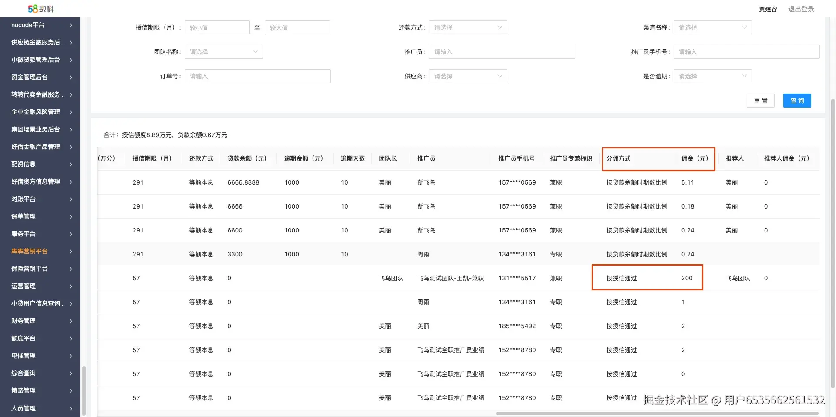Open the 额度平台 menu item

pos(40,339)
